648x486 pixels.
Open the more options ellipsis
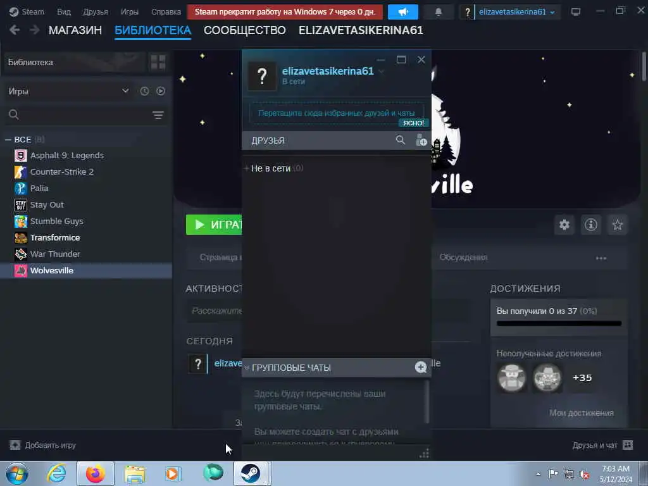click(601, 258)
